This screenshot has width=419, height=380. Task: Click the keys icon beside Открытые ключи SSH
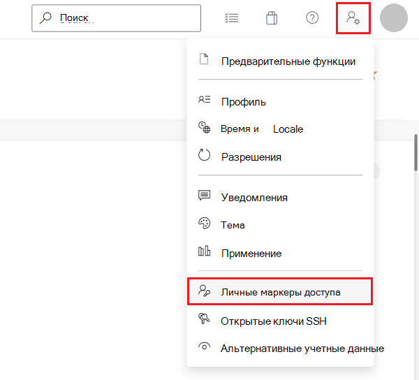point(204,319)
